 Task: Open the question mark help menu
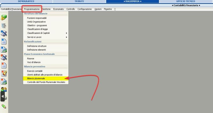(x=115, y=9)
